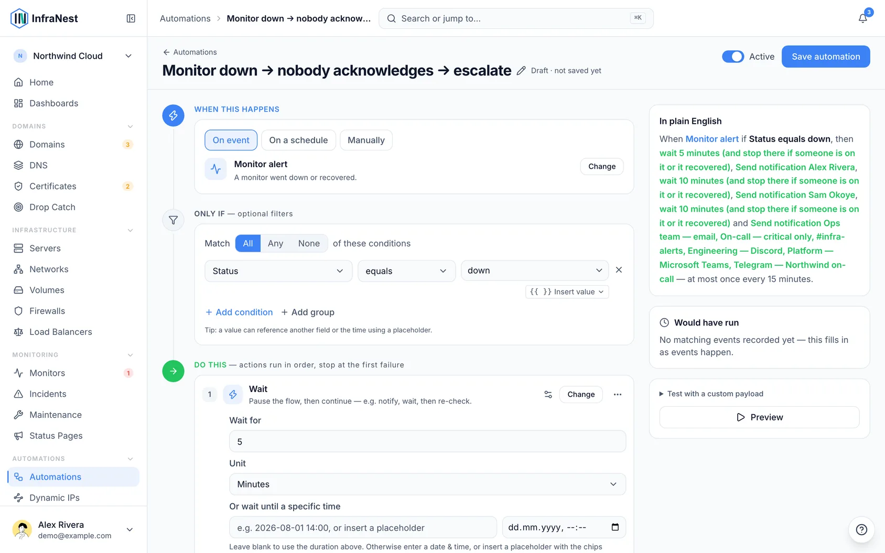
Task: Click Change for the Monitor alert trigger
Action: 602,166
